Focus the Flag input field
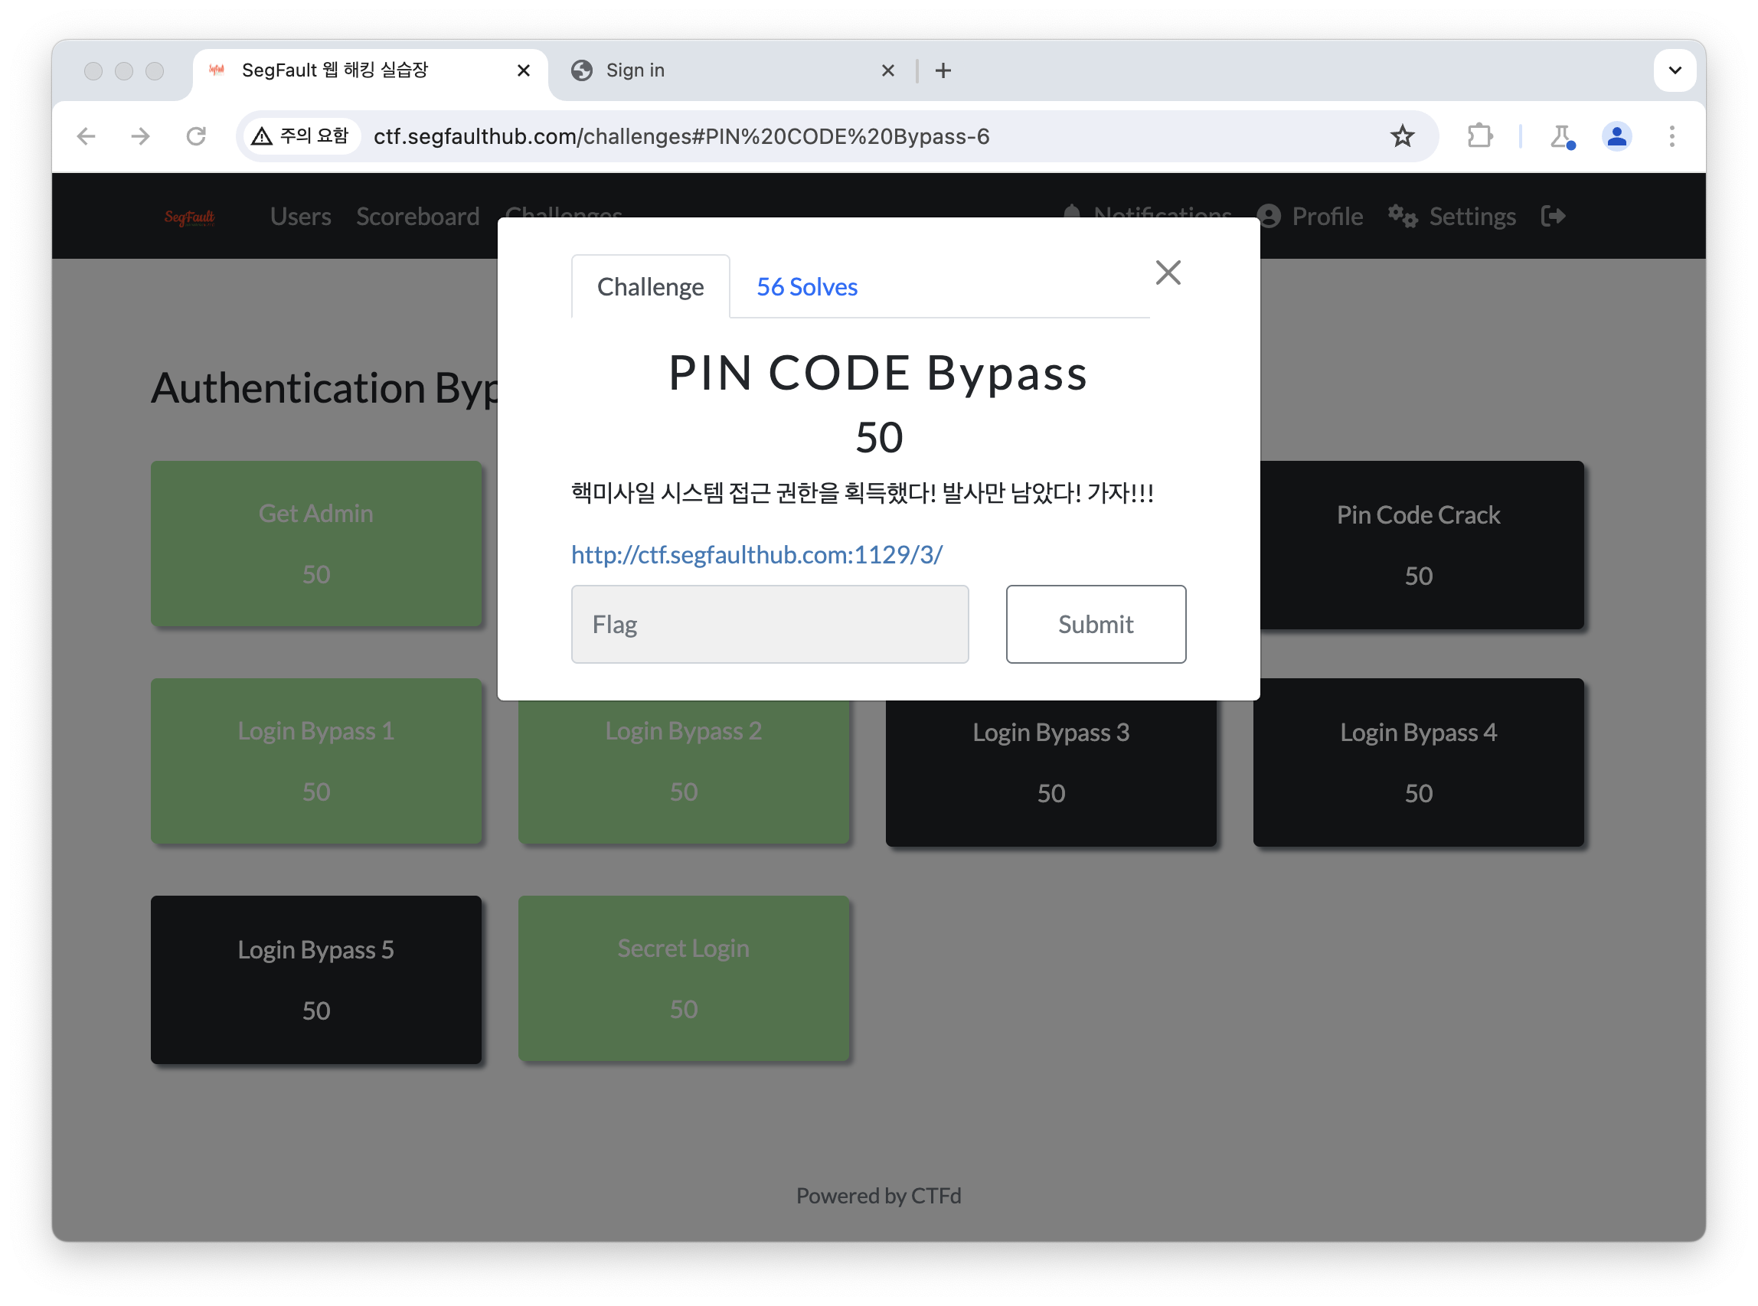 (769, 625)
